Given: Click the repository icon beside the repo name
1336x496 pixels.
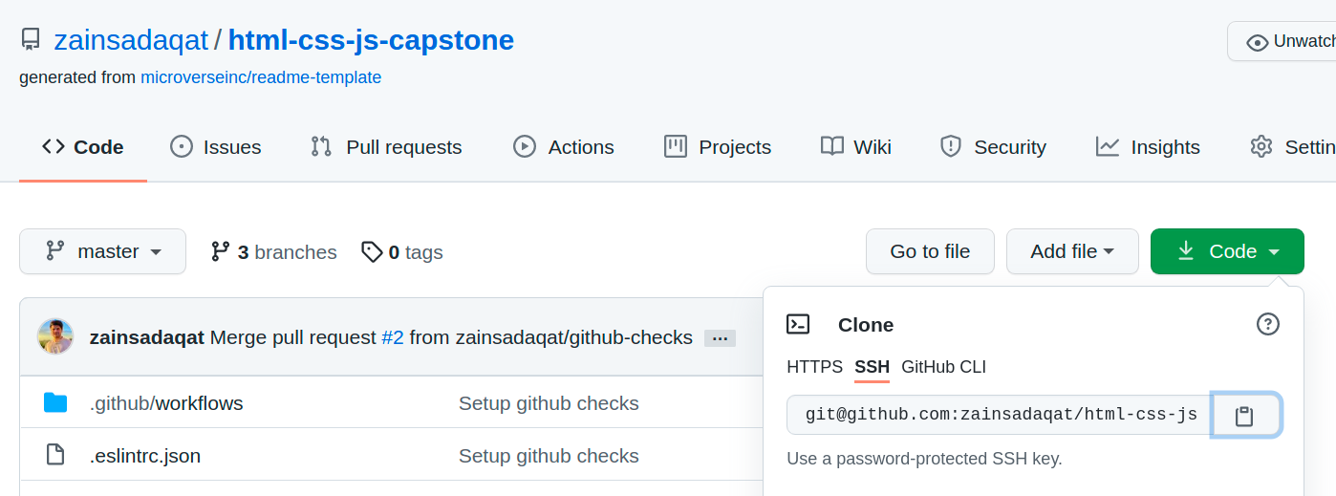Looking at the screenshot, I should coord(31,40).
